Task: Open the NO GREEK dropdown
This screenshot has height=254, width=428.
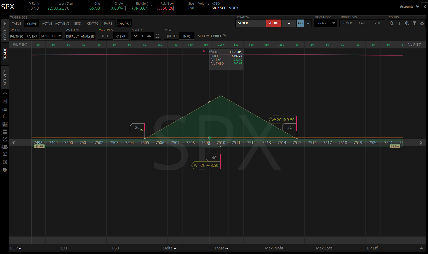Action: [51, 36]
